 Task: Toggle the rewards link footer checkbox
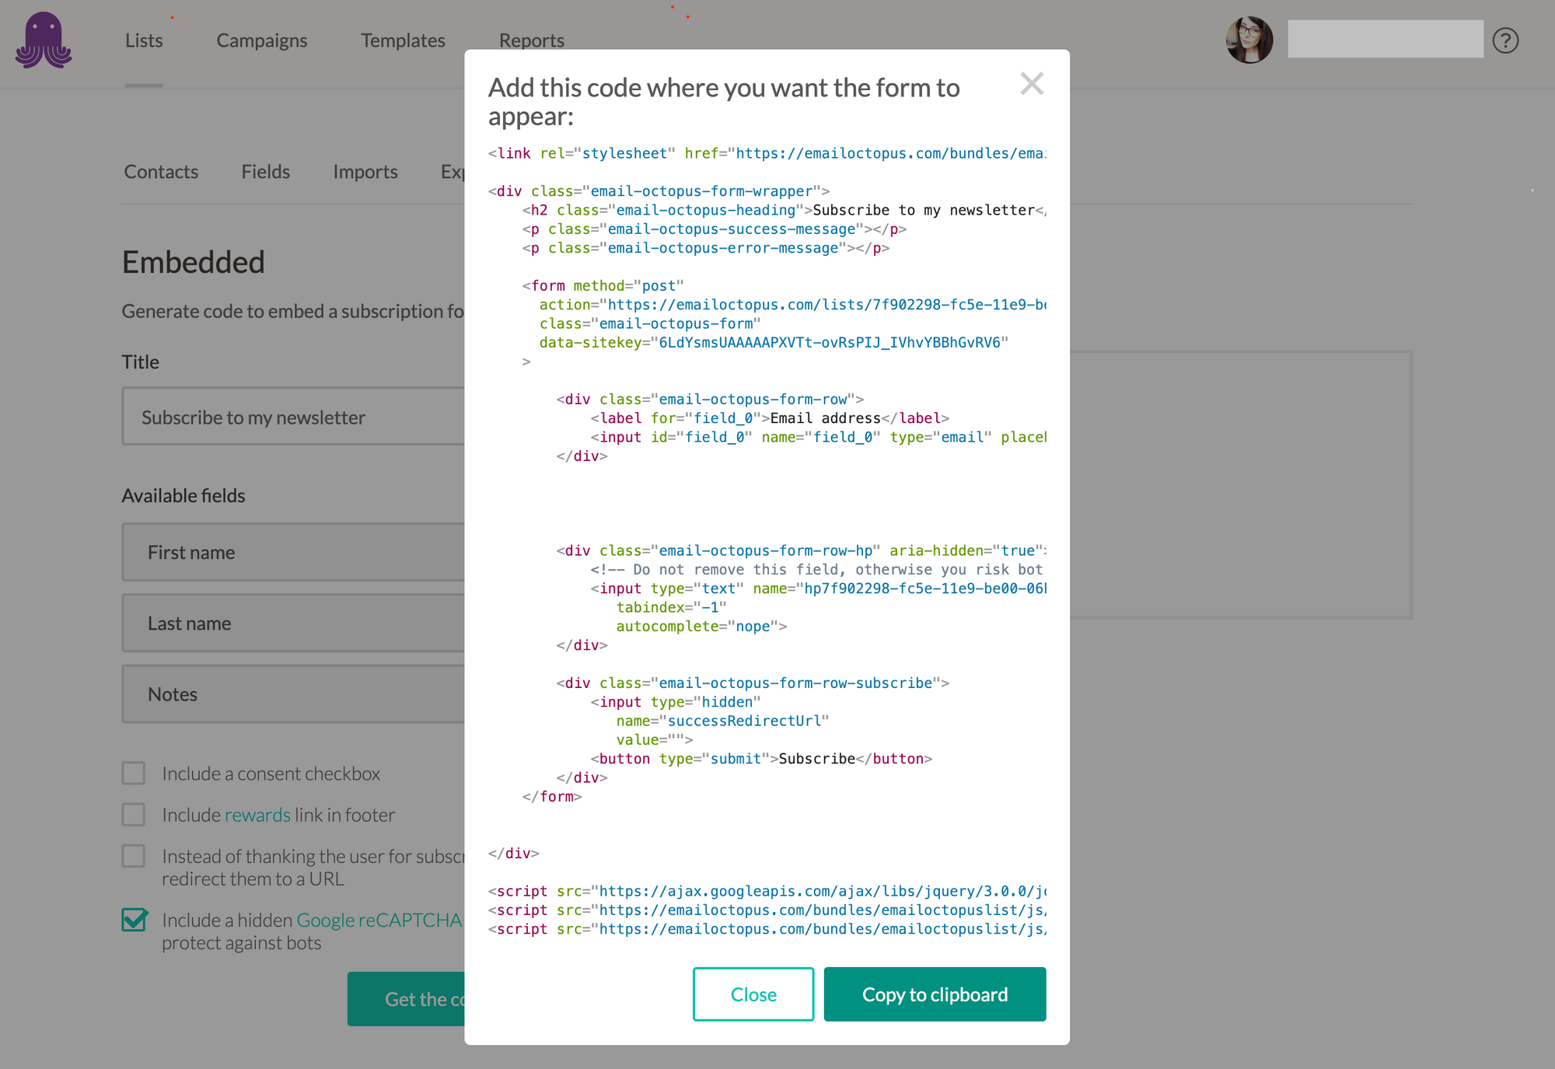point(134,815)
